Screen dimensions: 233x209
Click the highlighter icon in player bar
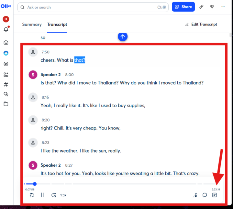(x=195, y=195)
